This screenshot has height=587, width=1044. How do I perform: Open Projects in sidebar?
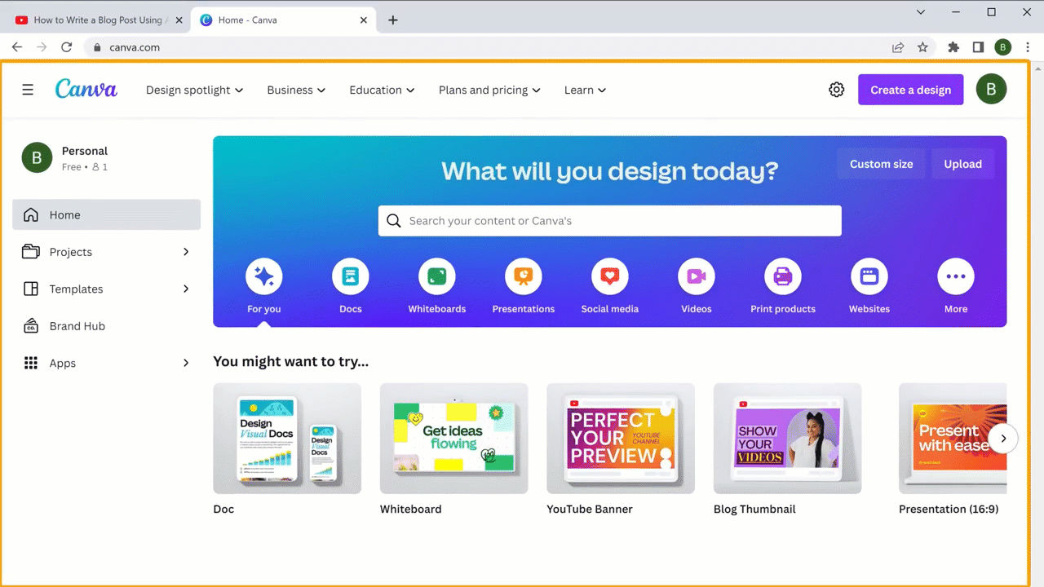click(x=106, y=252)
